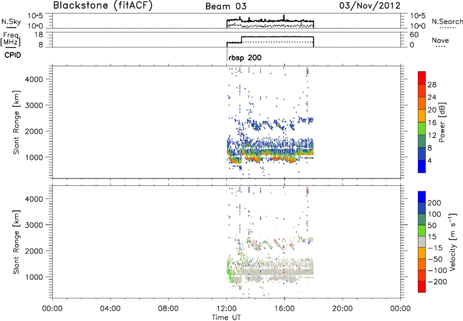Click the noise trace in N.Sky panel
This screenshot has width=463, height=321.
point(270,21)
